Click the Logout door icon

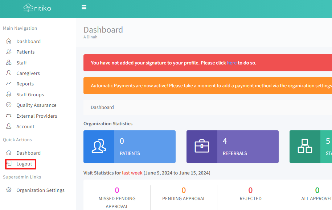[9, 164]
